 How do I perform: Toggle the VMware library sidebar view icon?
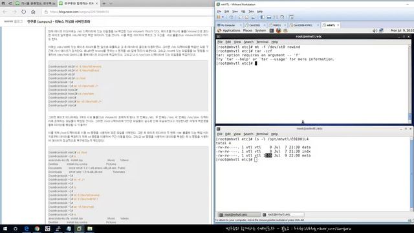[x=263, y=17]
